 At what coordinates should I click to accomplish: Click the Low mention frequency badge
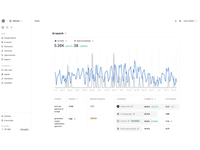[x=92, y=106]
